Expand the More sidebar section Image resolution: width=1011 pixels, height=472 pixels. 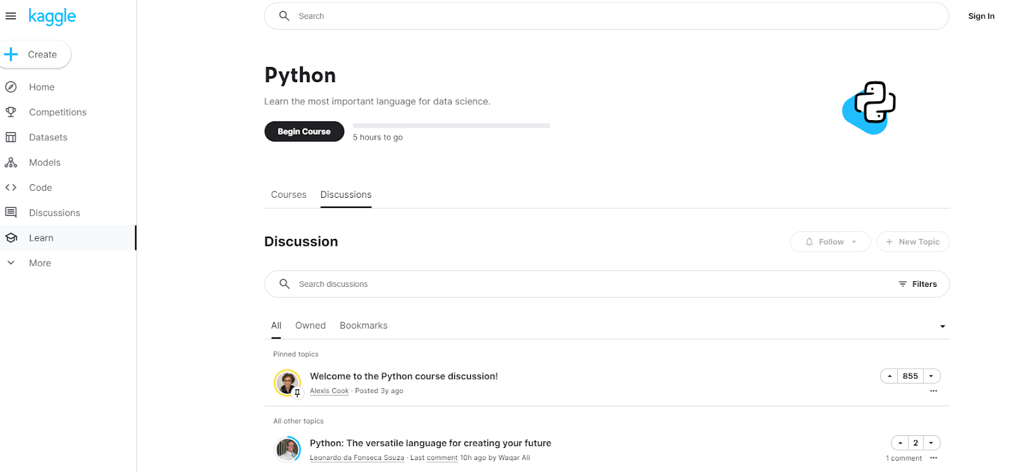point(40,263)
